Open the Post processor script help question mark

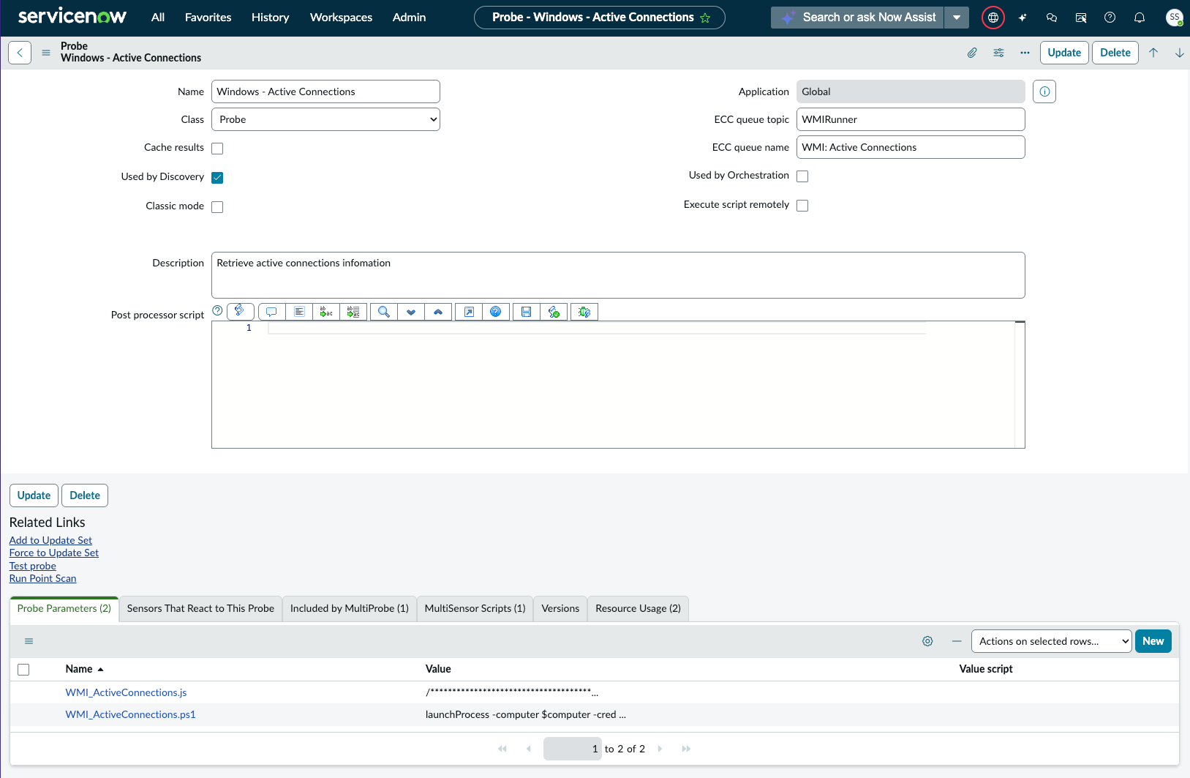click(217, 310)
